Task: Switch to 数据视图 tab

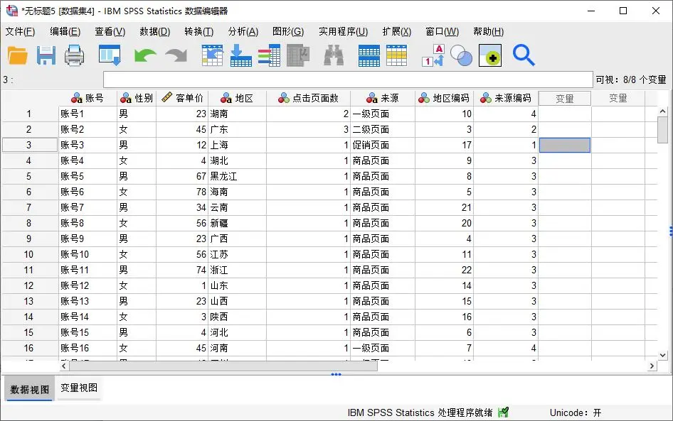Action: pyautogui.click(x=30, y=389)
